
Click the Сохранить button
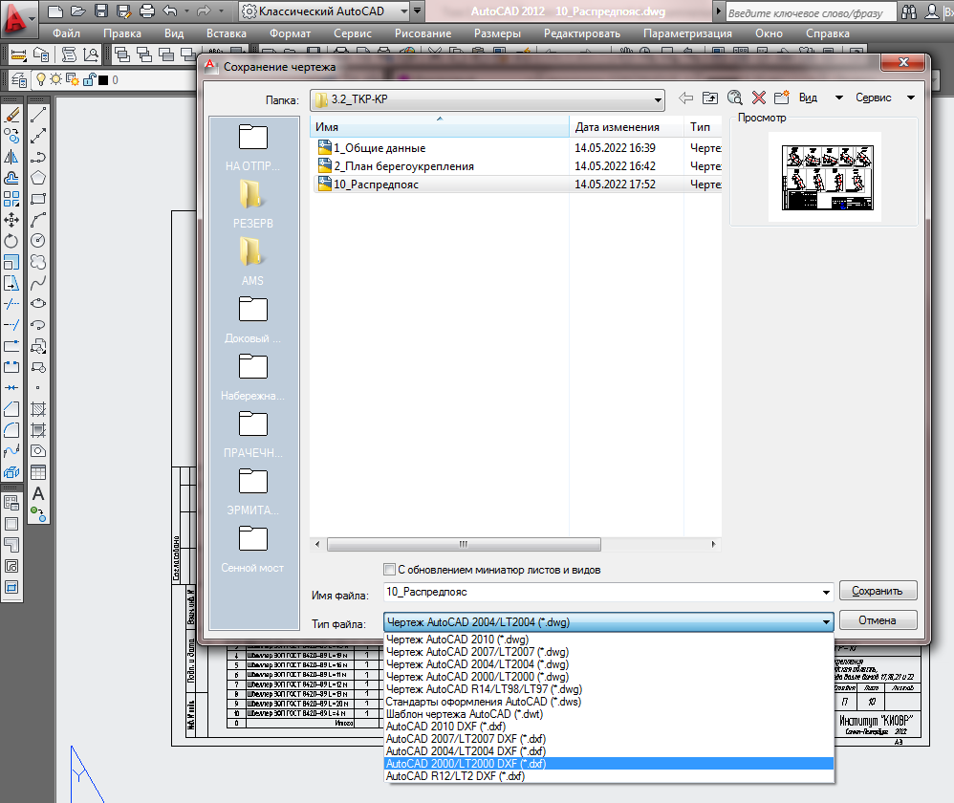point(878,591)
